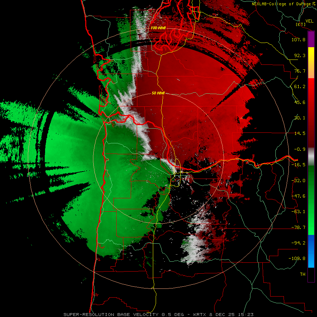Screen dimensions: 317x317
Task: Click the -32.0 legend value
Action: tap(298, 181)
